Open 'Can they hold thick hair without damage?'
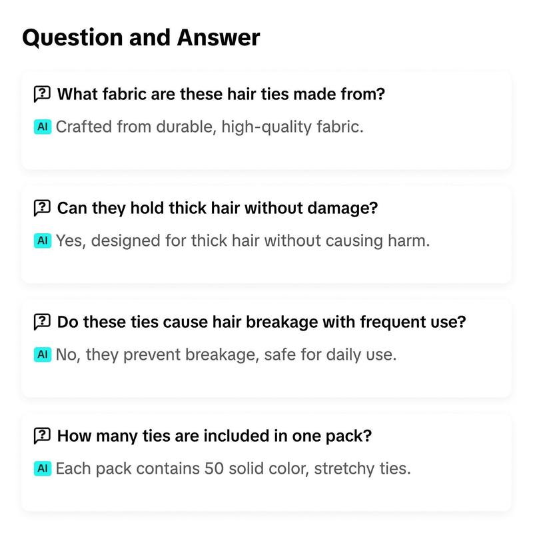Screen dimensions: 533x533 [218, 208]
